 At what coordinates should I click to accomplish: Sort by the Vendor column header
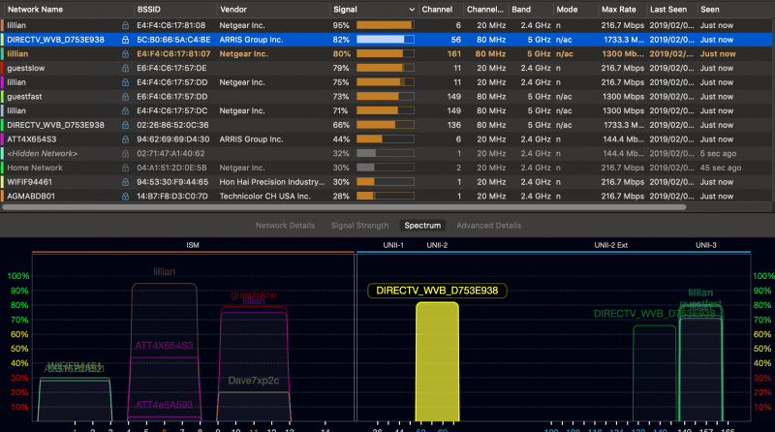pyautogui.click(x=233, y=10)
